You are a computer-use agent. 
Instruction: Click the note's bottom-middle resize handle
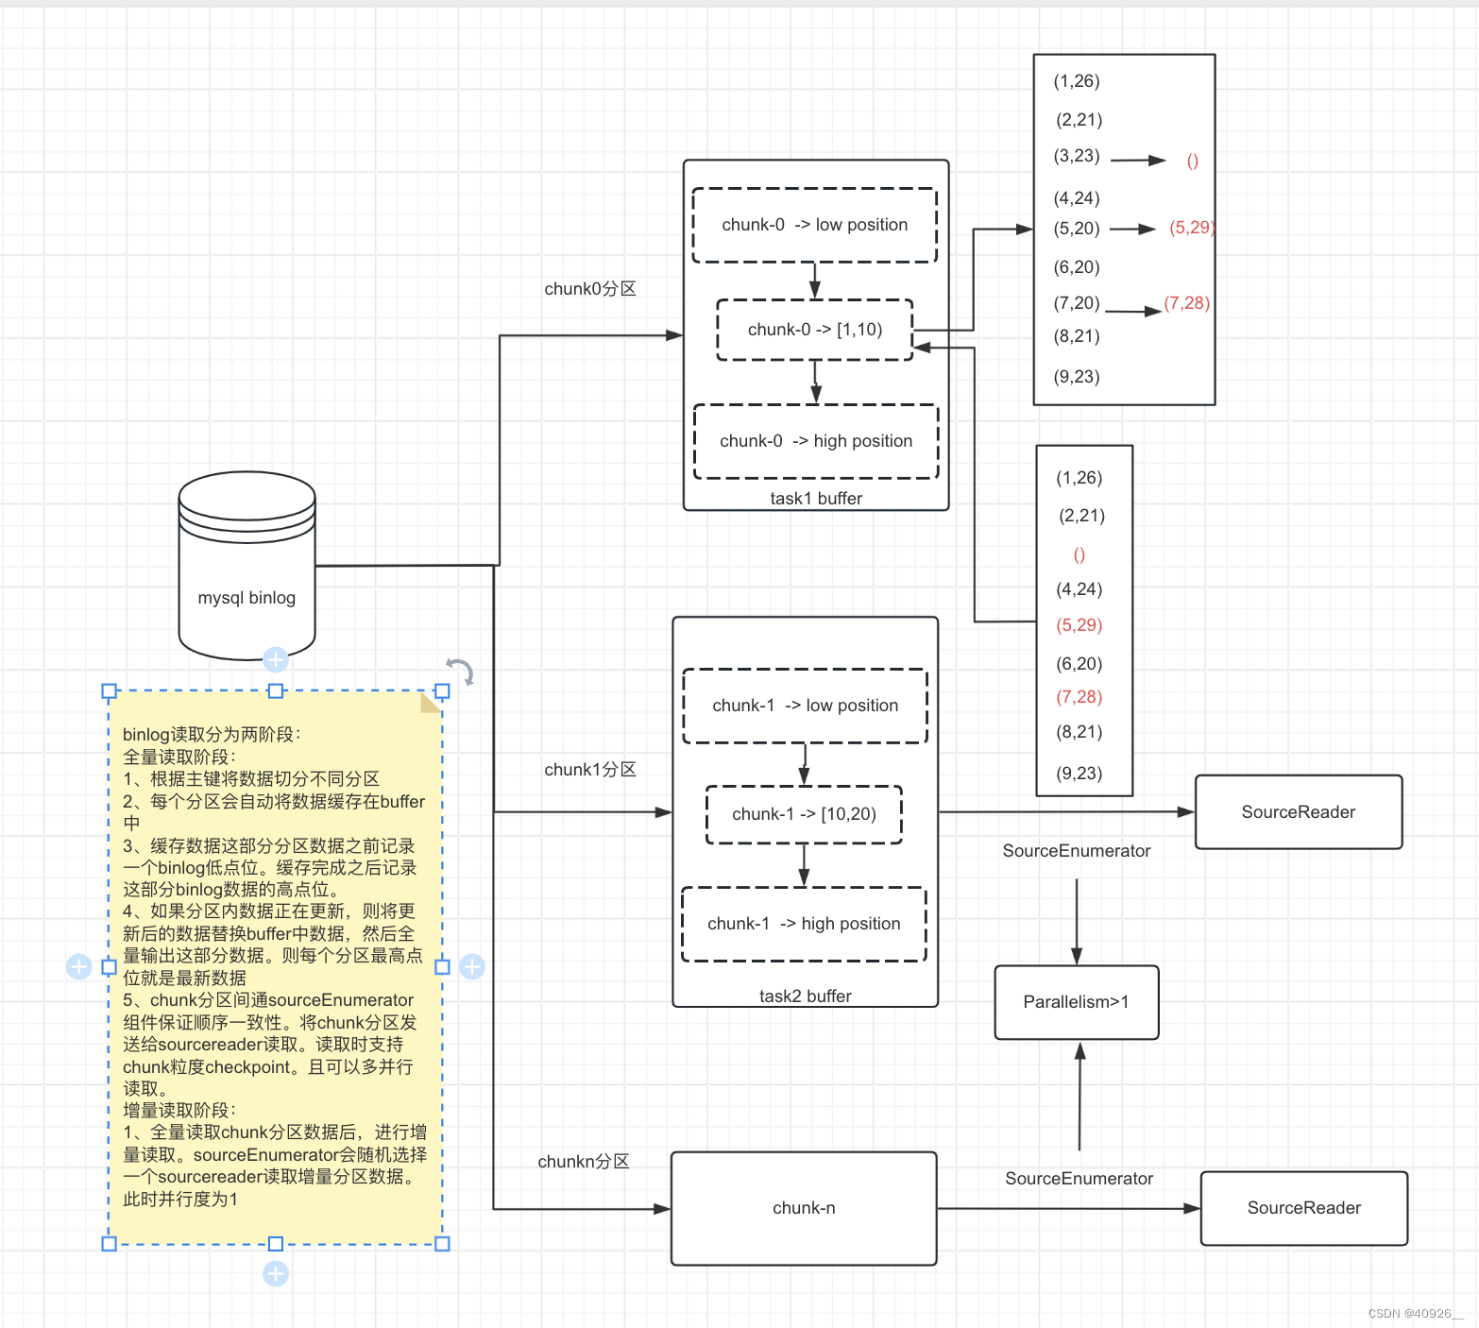click(276, 1244)
